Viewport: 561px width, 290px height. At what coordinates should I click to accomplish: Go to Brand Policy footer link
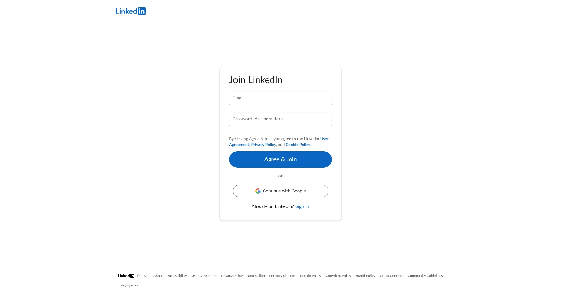365,276
